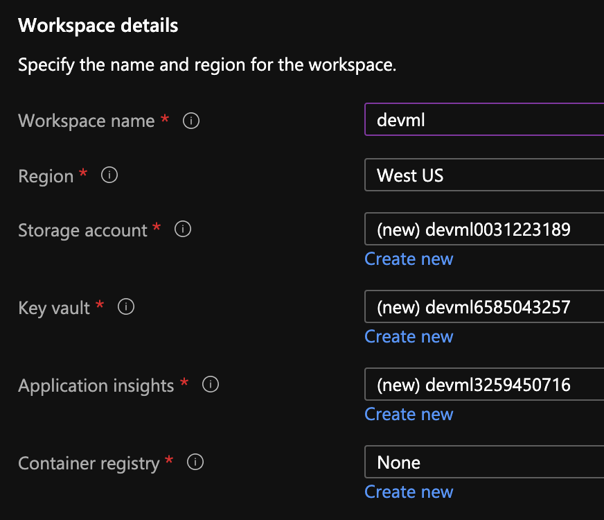604x520 pixels.
Task: Click Create new under Storage account
Action: [409, 259]
